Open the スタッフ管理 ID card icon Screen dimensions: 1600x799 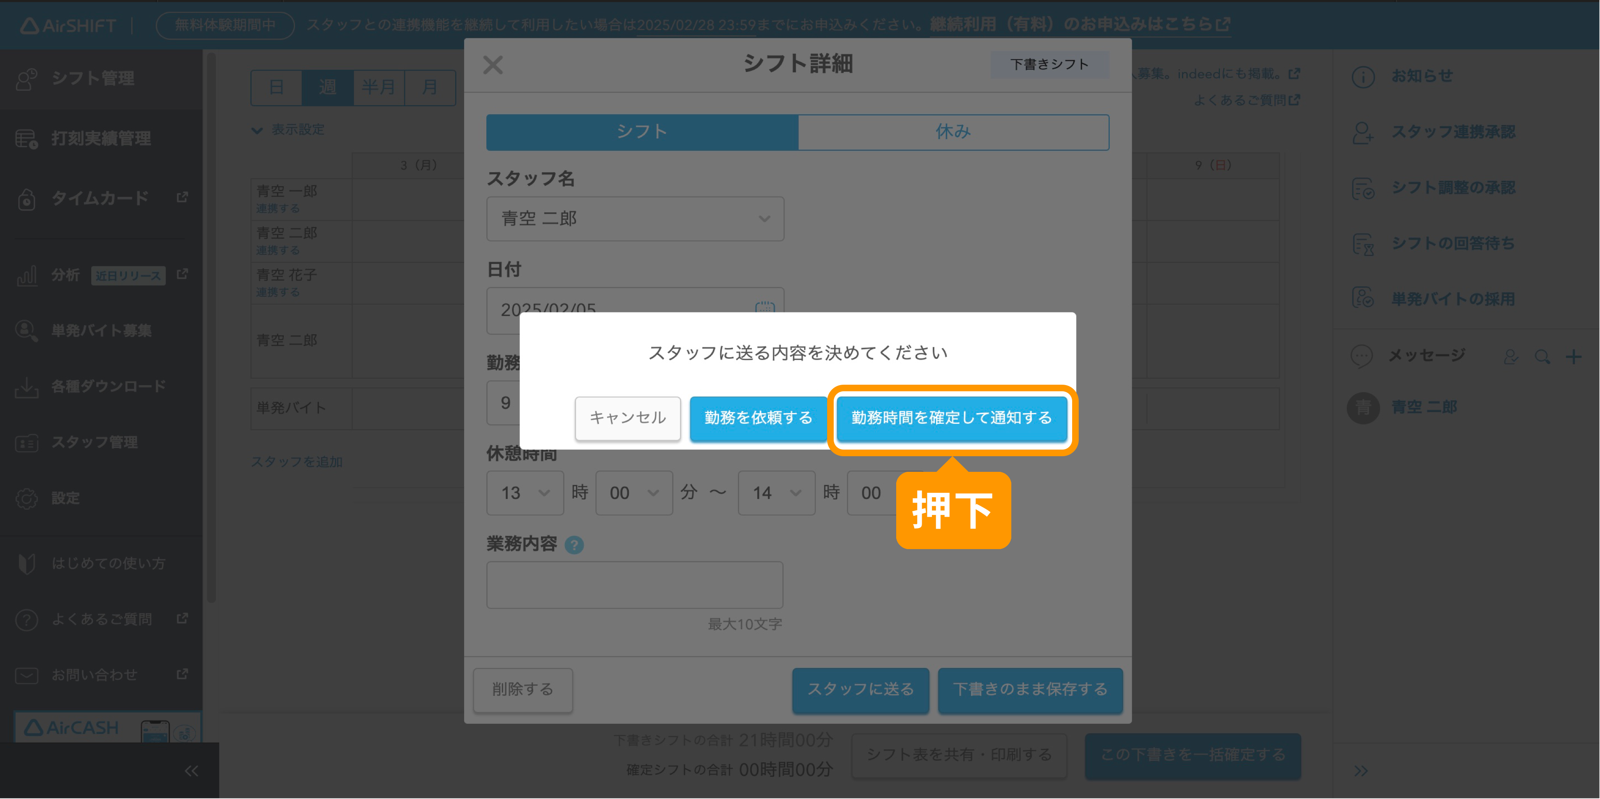pos(26,443)
